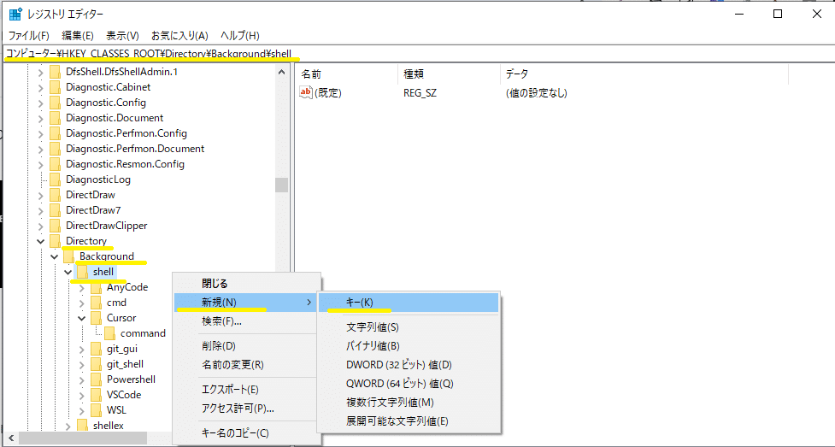Click the folder icon next to Diagnostic.Perfmon.Document
Viewport: 835px width, 447px height.
55,150
